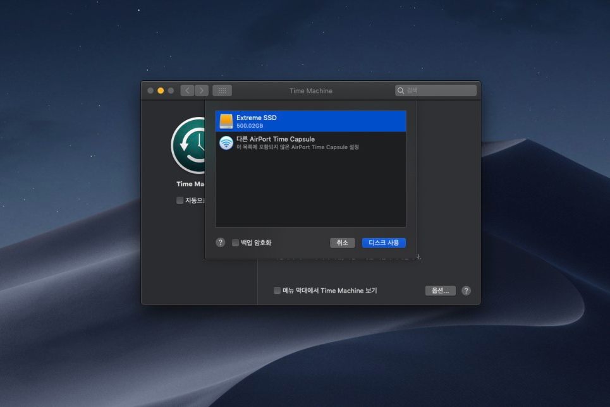610x407 pixels.
Task: Open the 옵션... settings button
Action: tap(440, 291)
